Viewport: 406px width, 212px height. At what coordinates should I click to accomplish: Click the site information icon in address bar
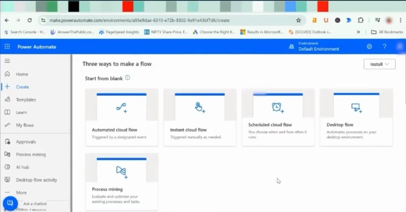[x=43, y=20]
